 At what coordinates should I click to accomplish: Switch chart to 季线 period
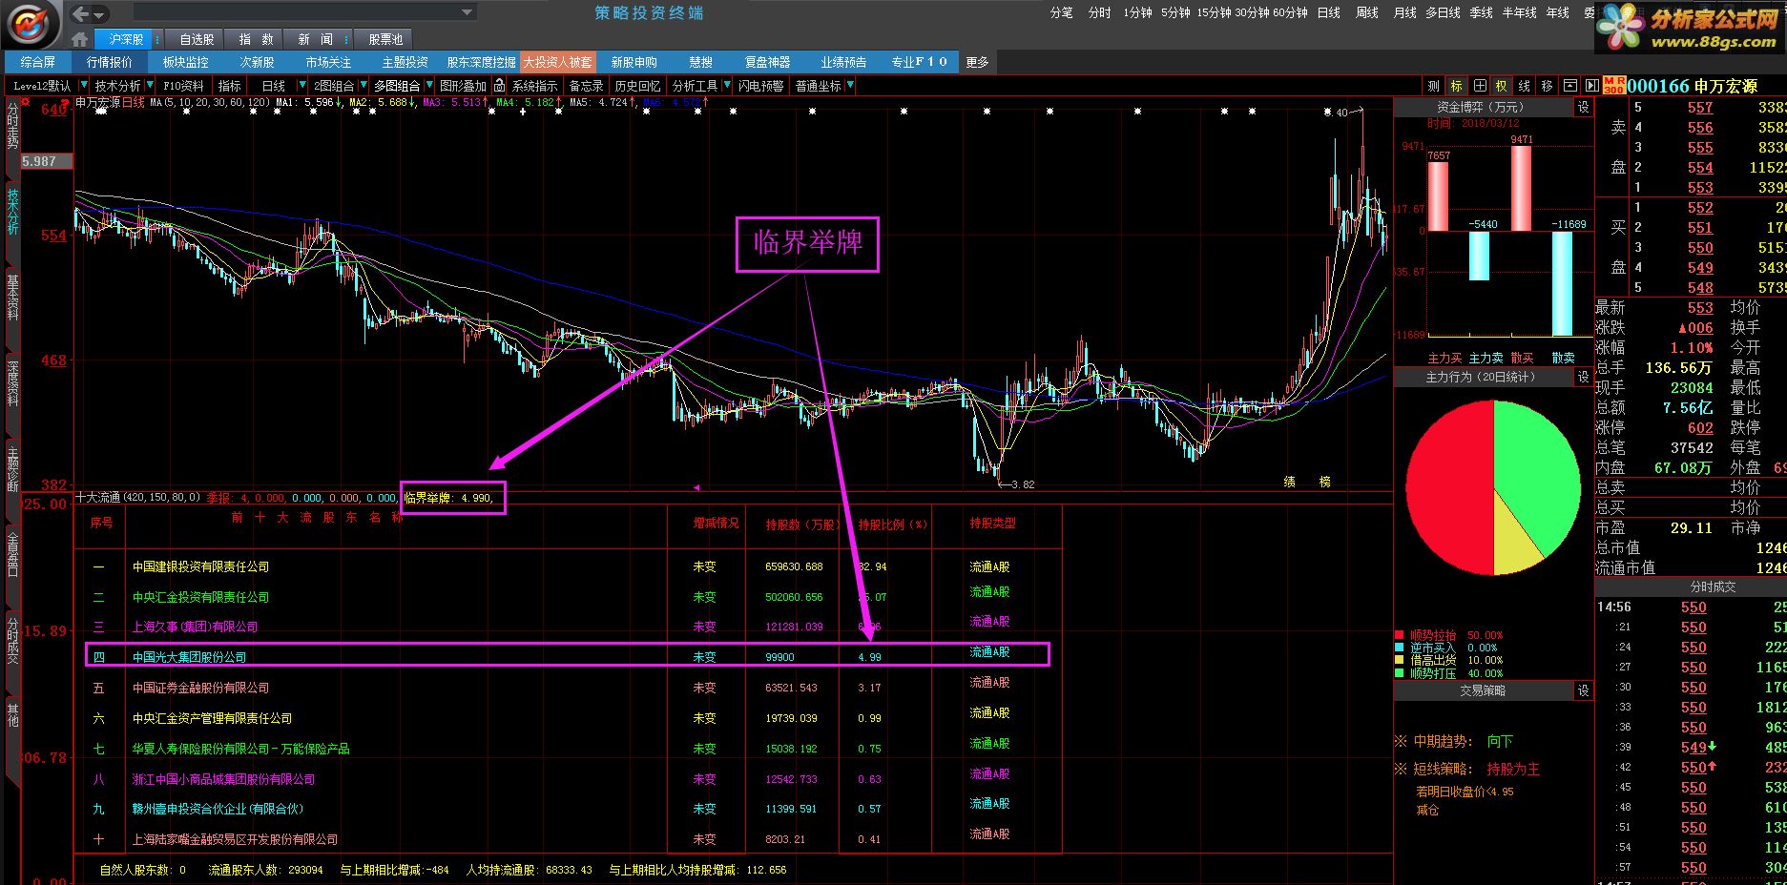(1481, 12)
